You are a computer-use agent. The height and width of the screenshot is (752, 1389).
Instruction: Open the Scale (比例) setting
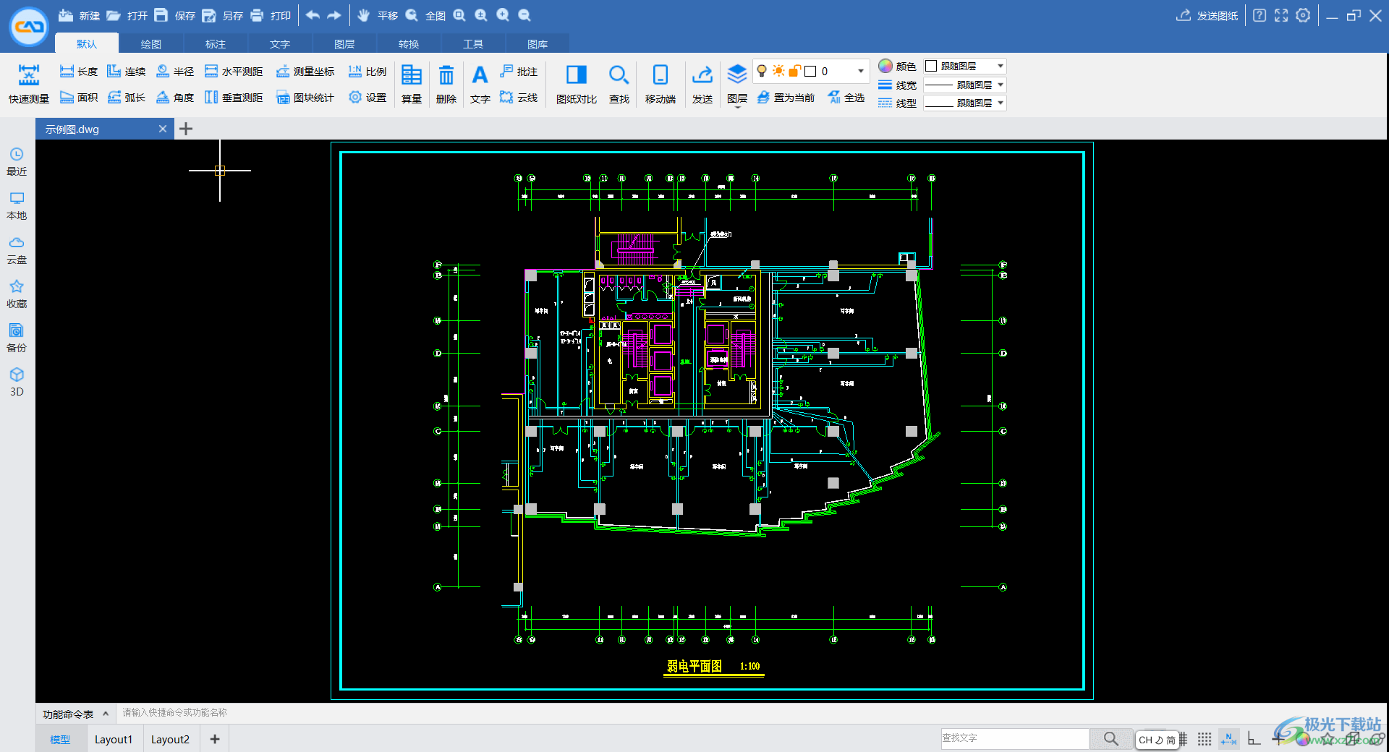367,71
